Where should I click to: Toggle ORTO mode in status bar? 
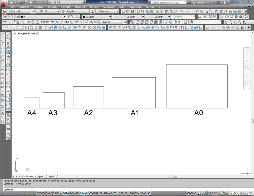[x=66, y=193]
